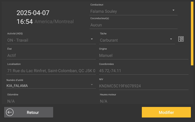Select the KIA_FALAMA unit number value
Viewport: 195px width, 122px height.
[x=17, y=86]
